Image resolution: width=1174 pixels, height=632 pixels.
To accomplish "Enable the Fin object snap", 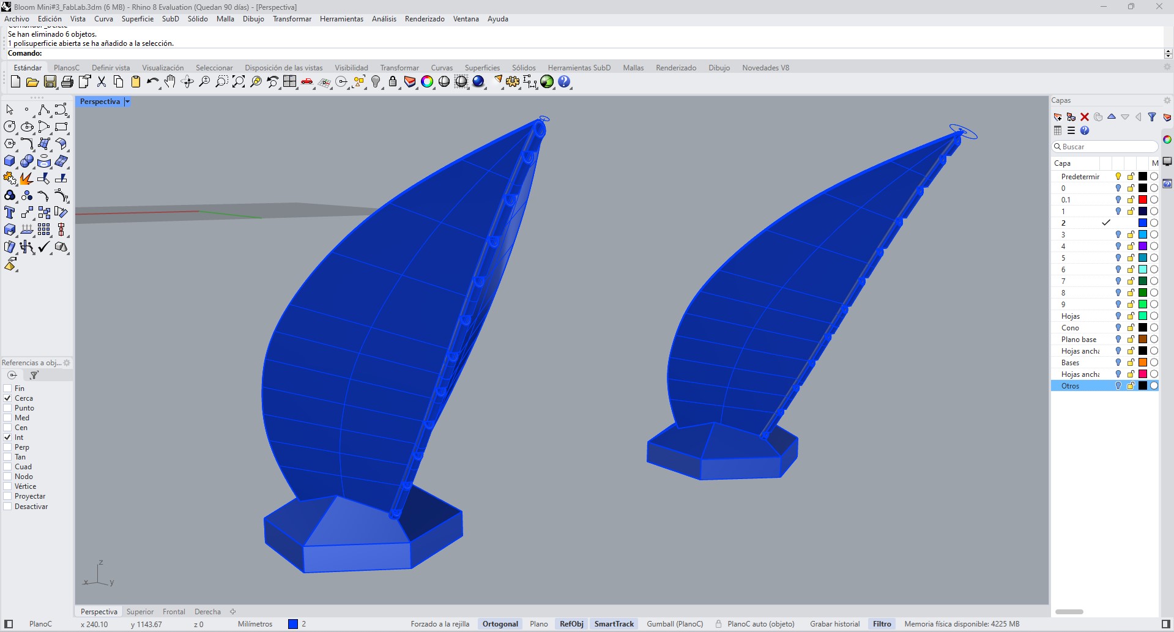I will click(8, 388).
